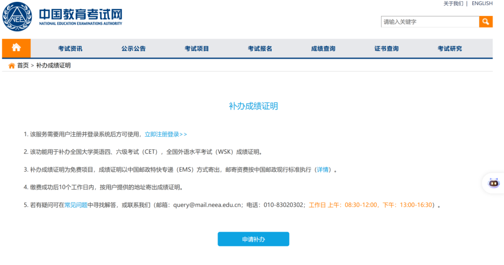Go to the 考试报名 menu
Viewport: 504px width, 265px height.
click(x=260, y=49)
